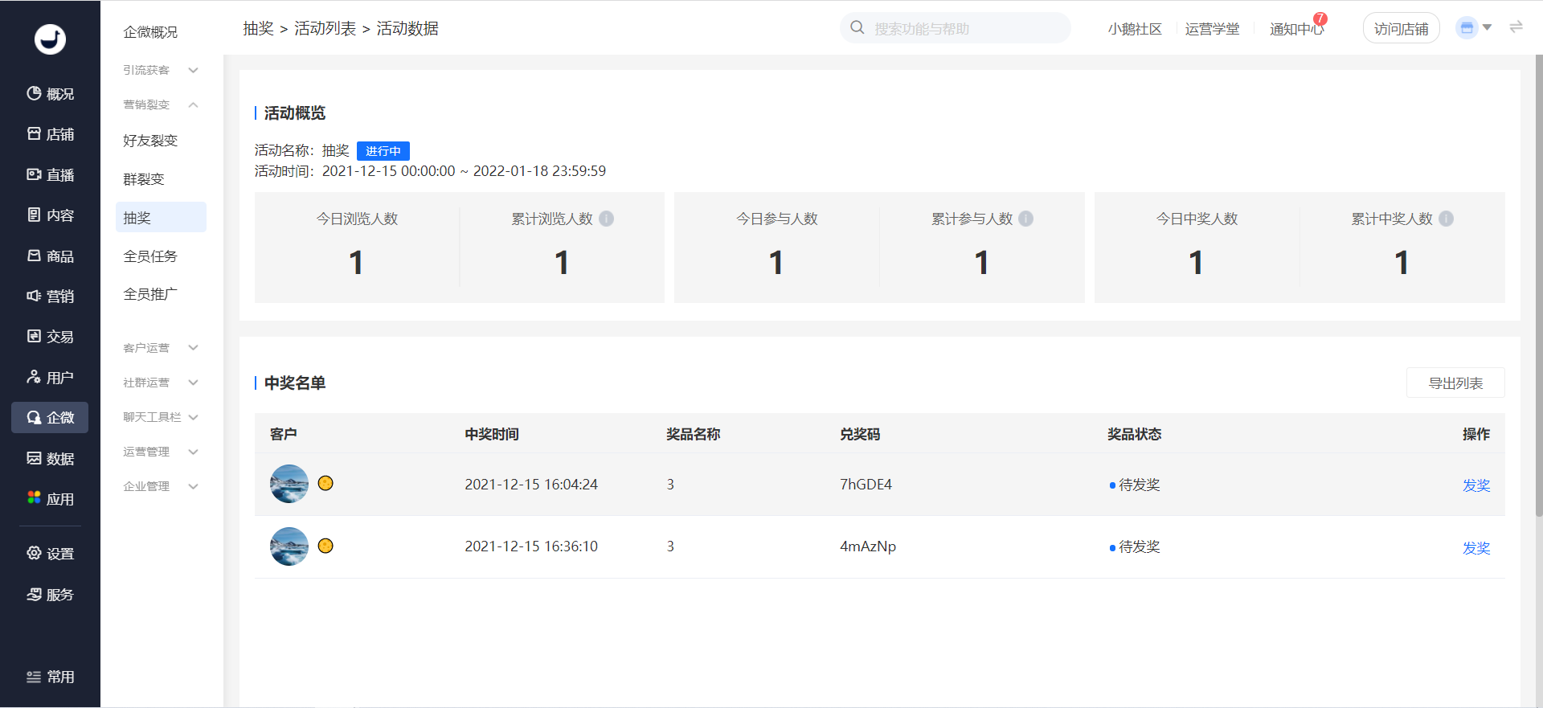Click the page vertical scrollbar

pyautogui.click(x=1538, y=285)
